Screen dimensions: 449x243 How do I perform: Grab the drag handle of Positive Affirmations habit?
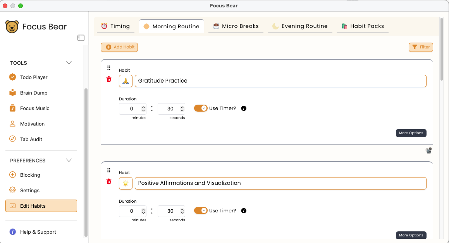point(109,170)
